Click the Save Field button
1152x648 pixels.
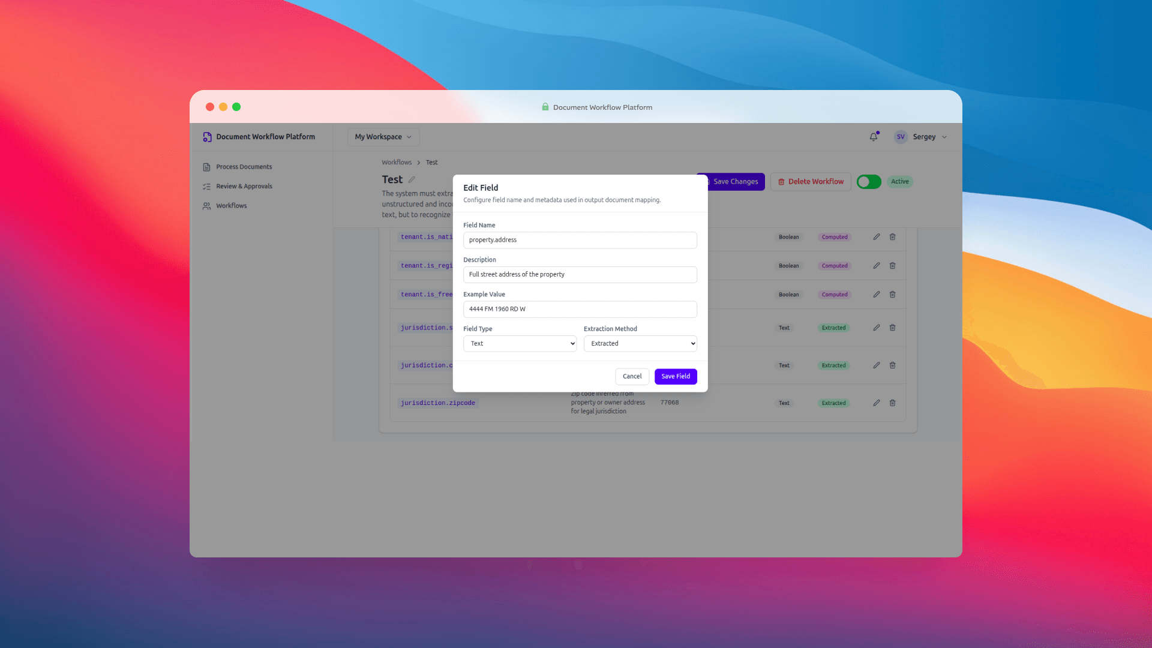coord(676,376)
